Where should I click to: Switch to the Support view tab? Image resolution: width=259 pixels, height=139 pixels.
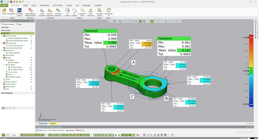coord(53,123)
